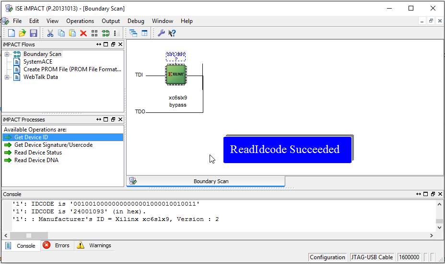The image size is (445, 264).
Task: Save project using the floppy disk icon
Action: (x=33, y=33)
